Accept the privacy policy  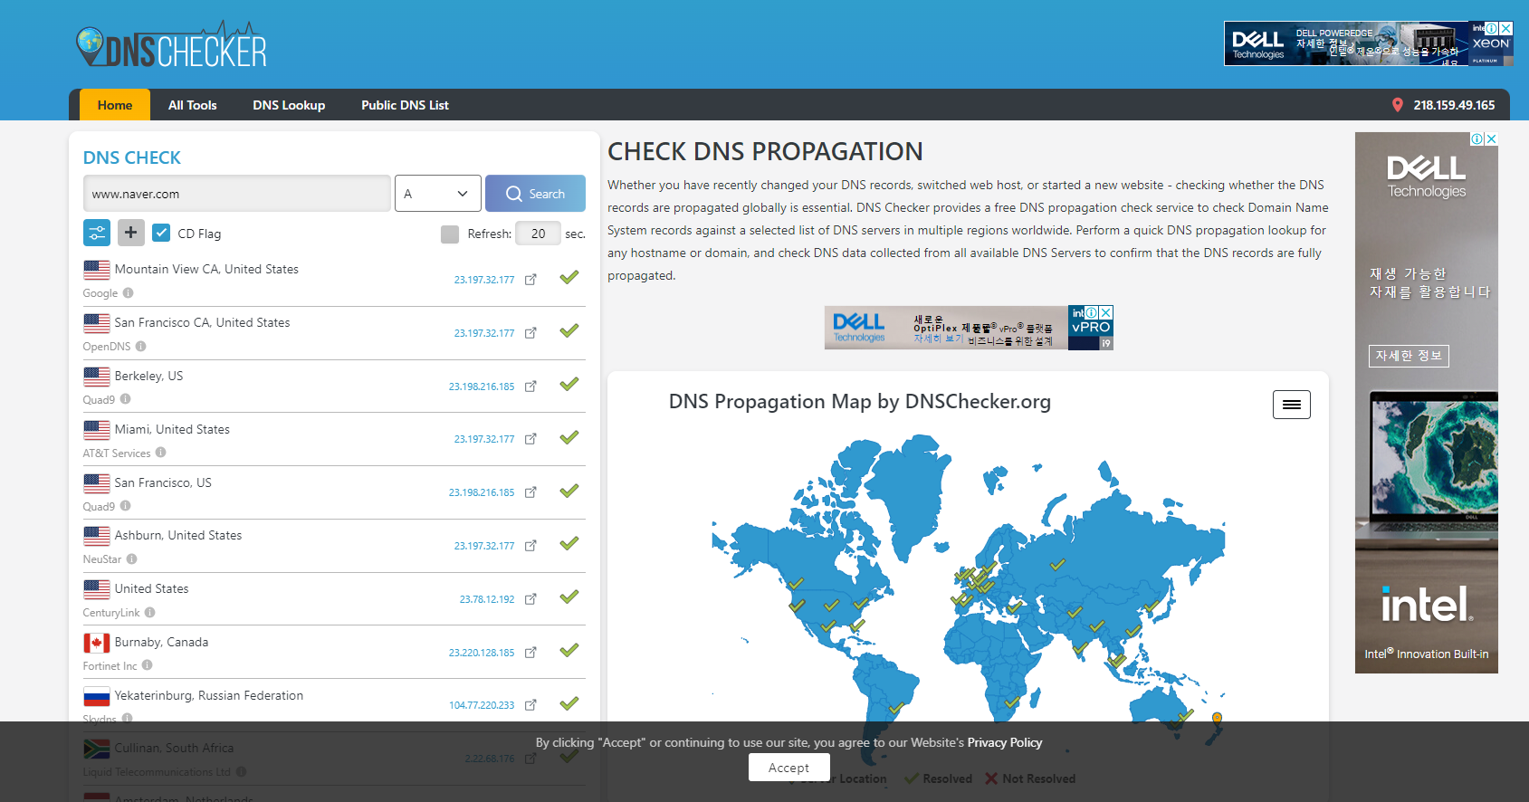point(788,768)
